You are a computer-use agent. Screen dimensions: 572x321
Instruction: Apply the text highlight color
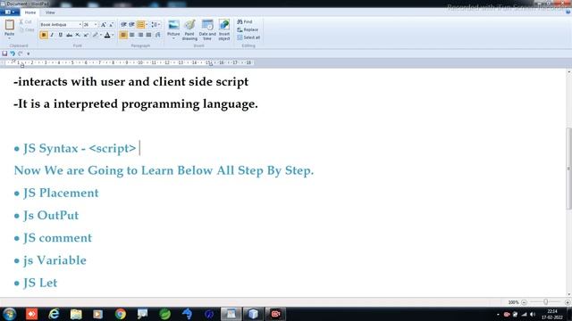pos(96,35)
